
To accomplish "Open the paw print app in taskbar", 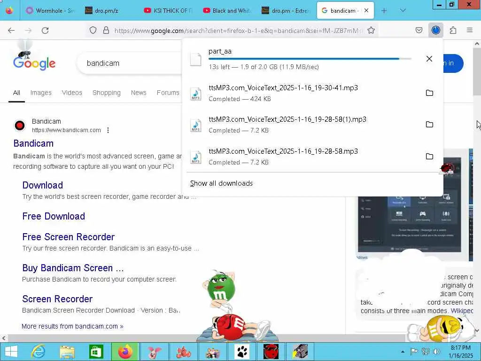I will click(x=242, y=352).
